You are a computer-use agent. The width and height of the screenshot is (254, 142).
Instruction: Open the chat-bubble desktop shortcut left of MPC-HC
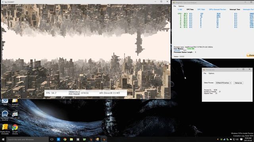tap(5, 115)
